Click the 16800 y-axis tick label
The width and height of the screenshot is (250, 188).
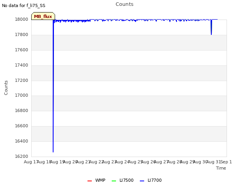click(21, 110)
